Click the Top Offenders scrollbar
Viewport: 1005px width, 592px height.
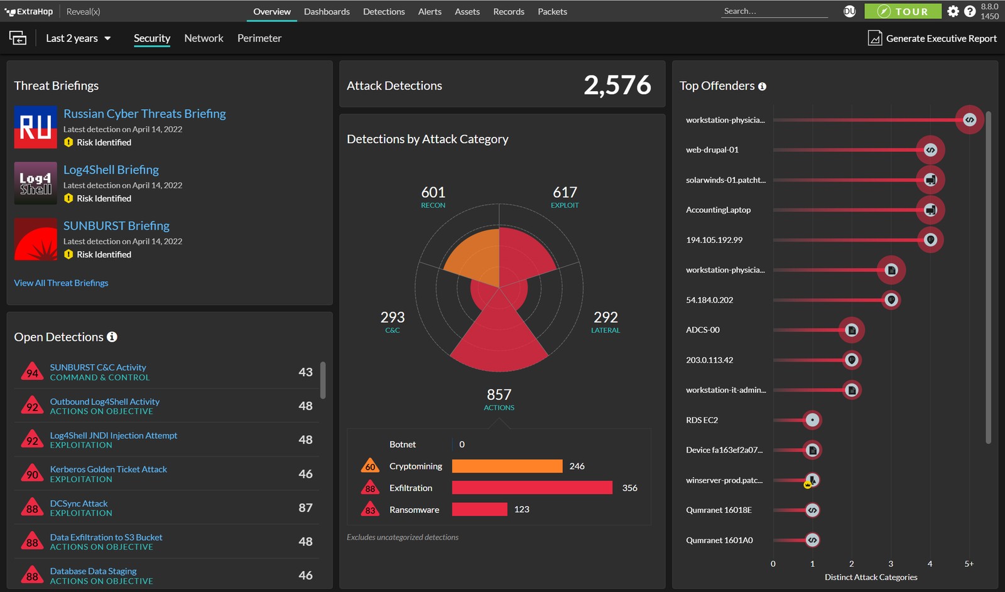(988, 277)
